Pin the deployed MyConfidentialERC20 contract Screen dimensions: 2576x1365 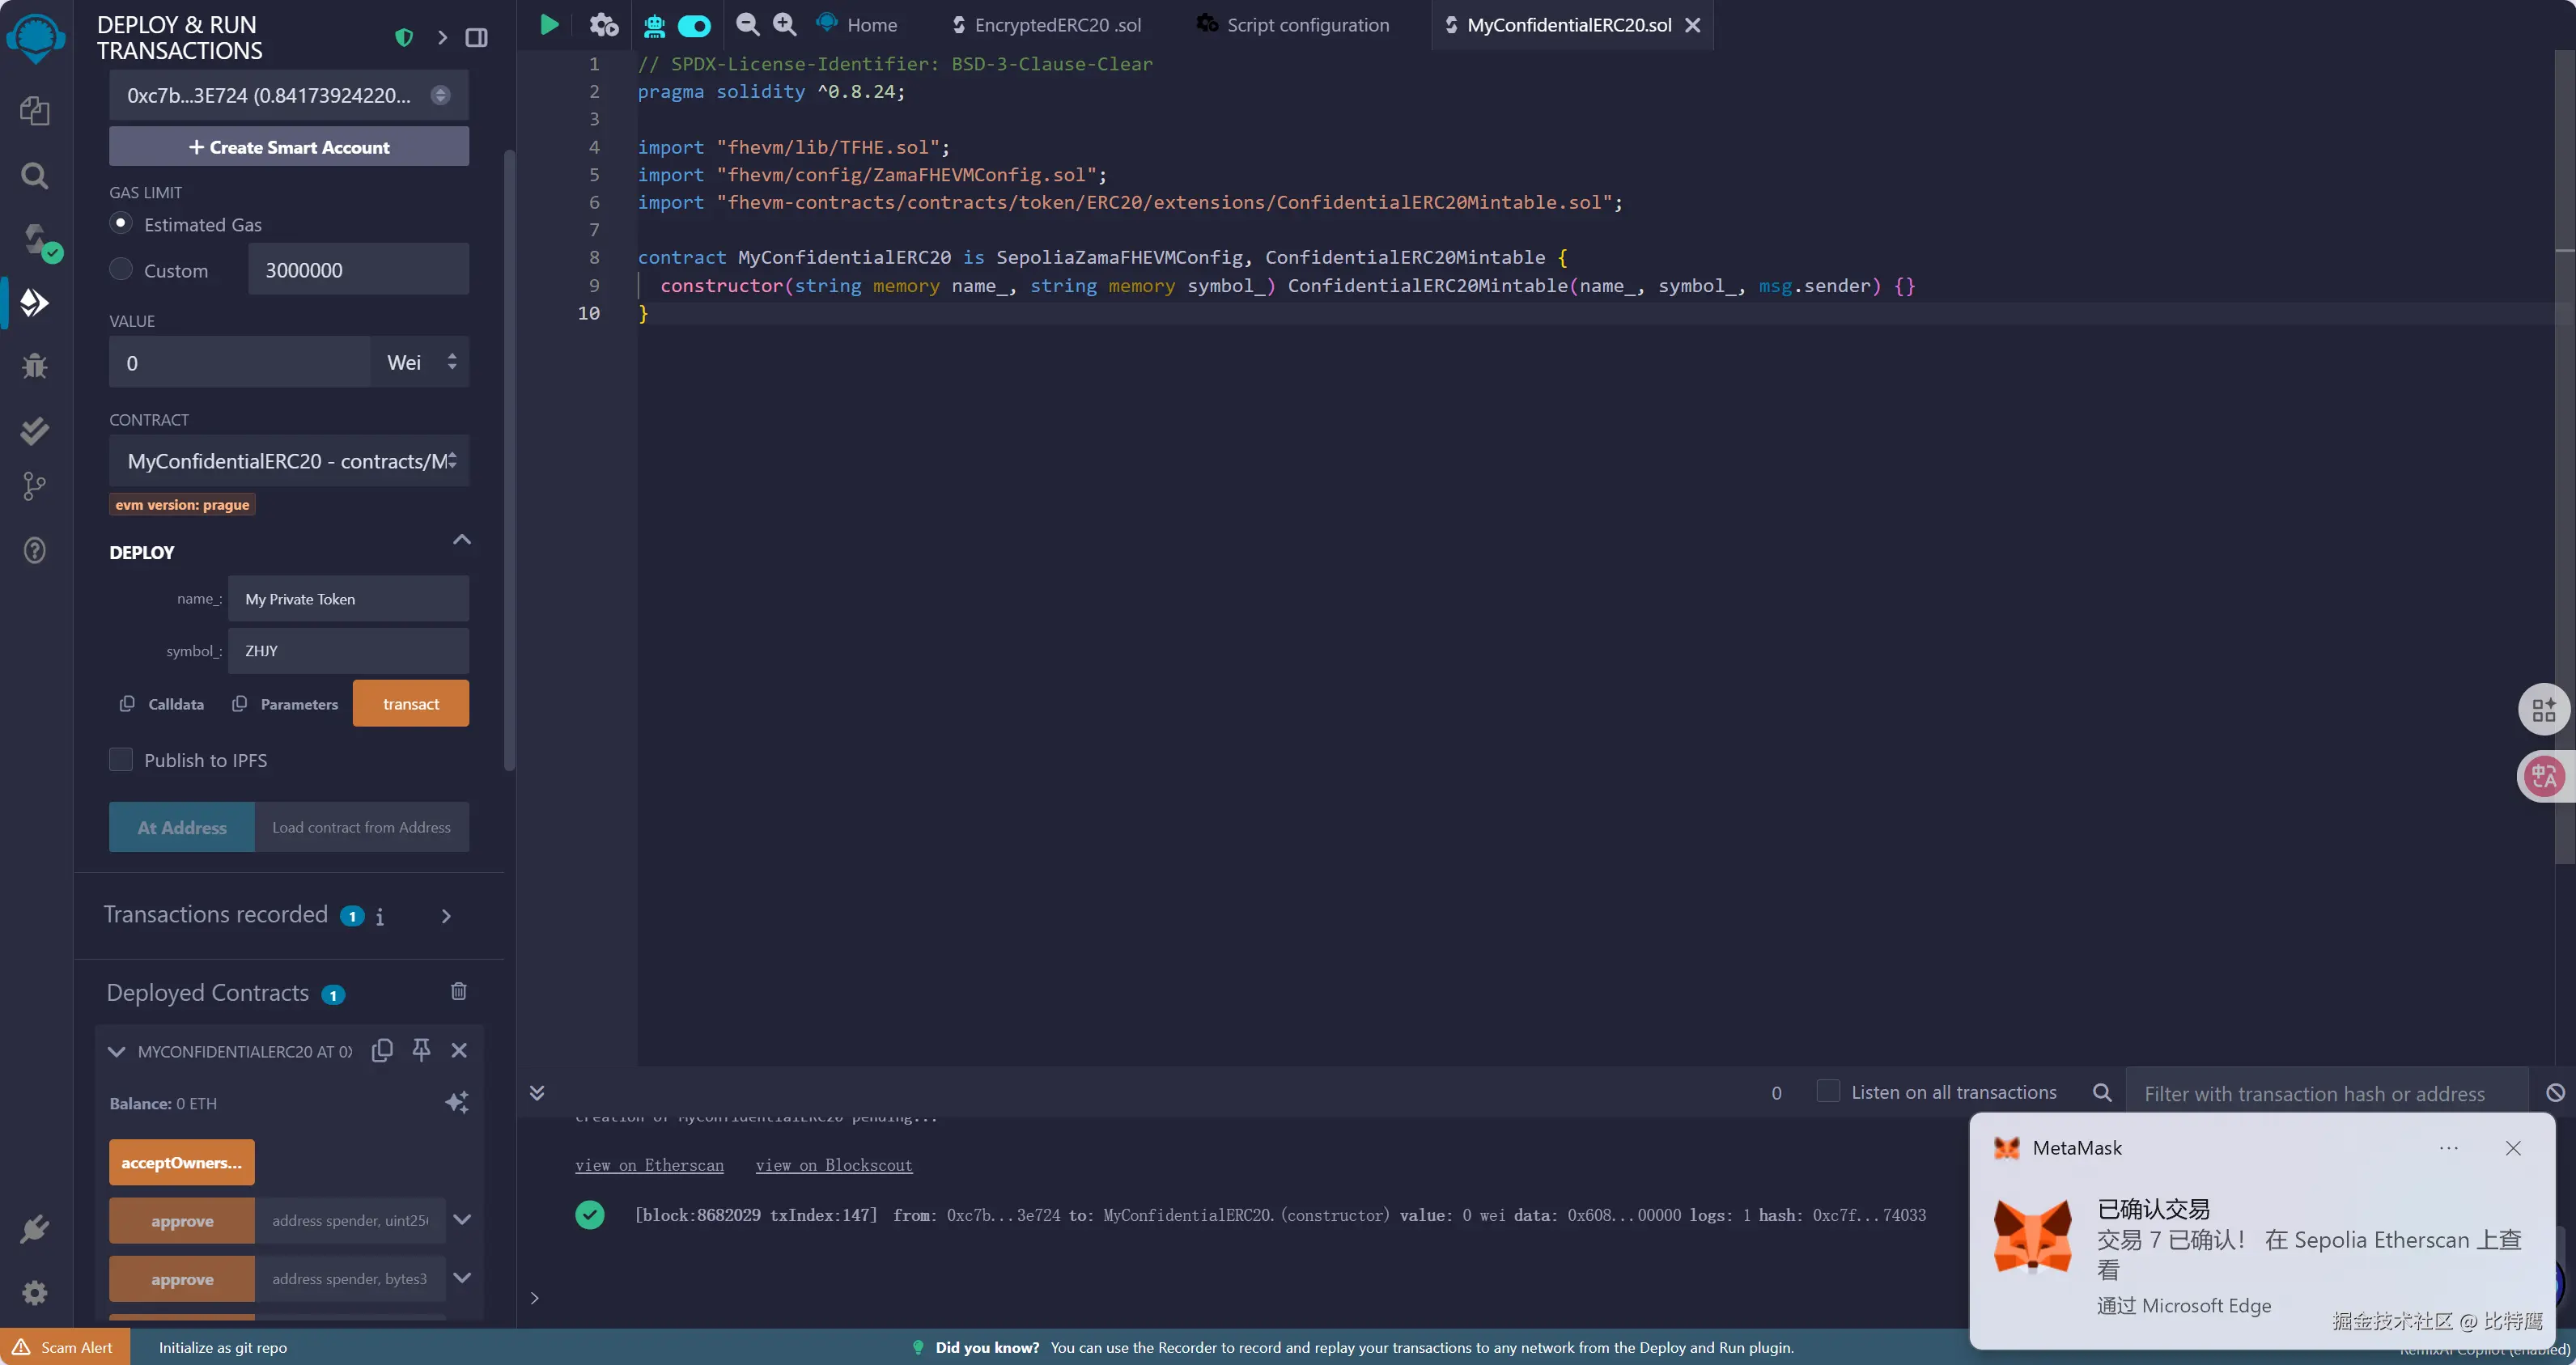pos(421,1050)
